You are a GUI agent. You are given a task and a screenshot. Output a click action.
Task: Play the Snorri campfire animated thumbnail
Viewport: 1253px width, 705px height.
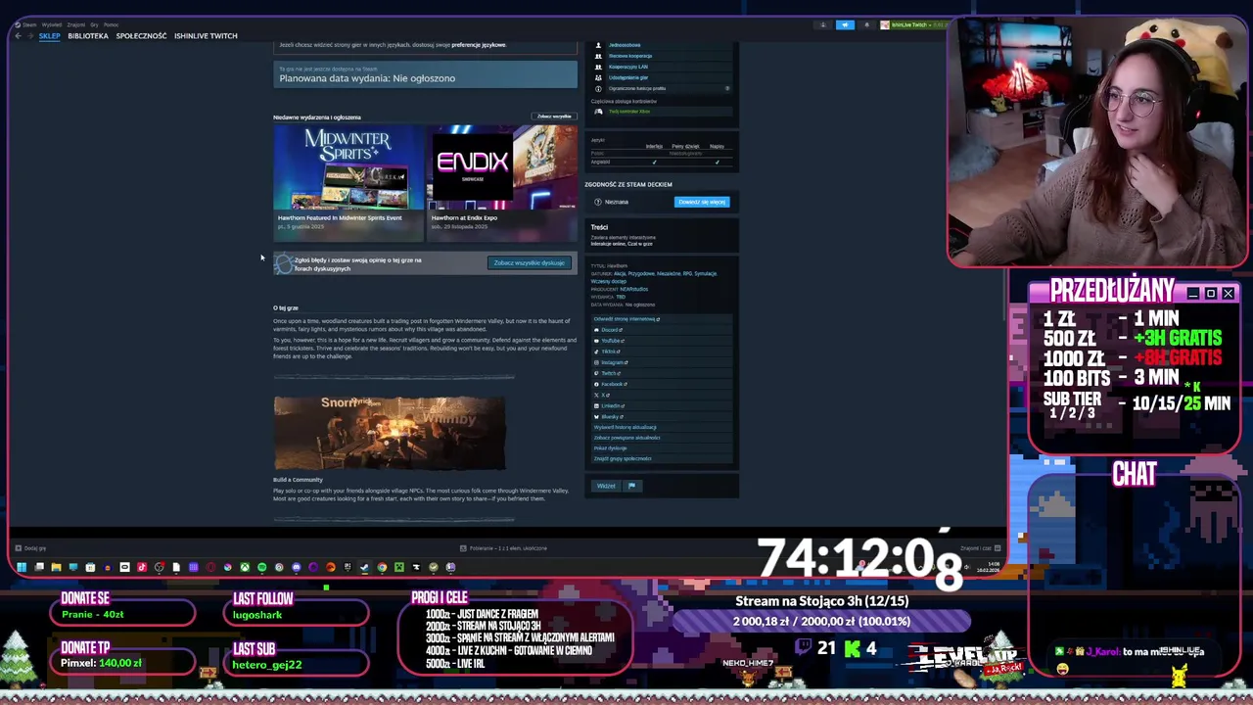coord(390,433)
